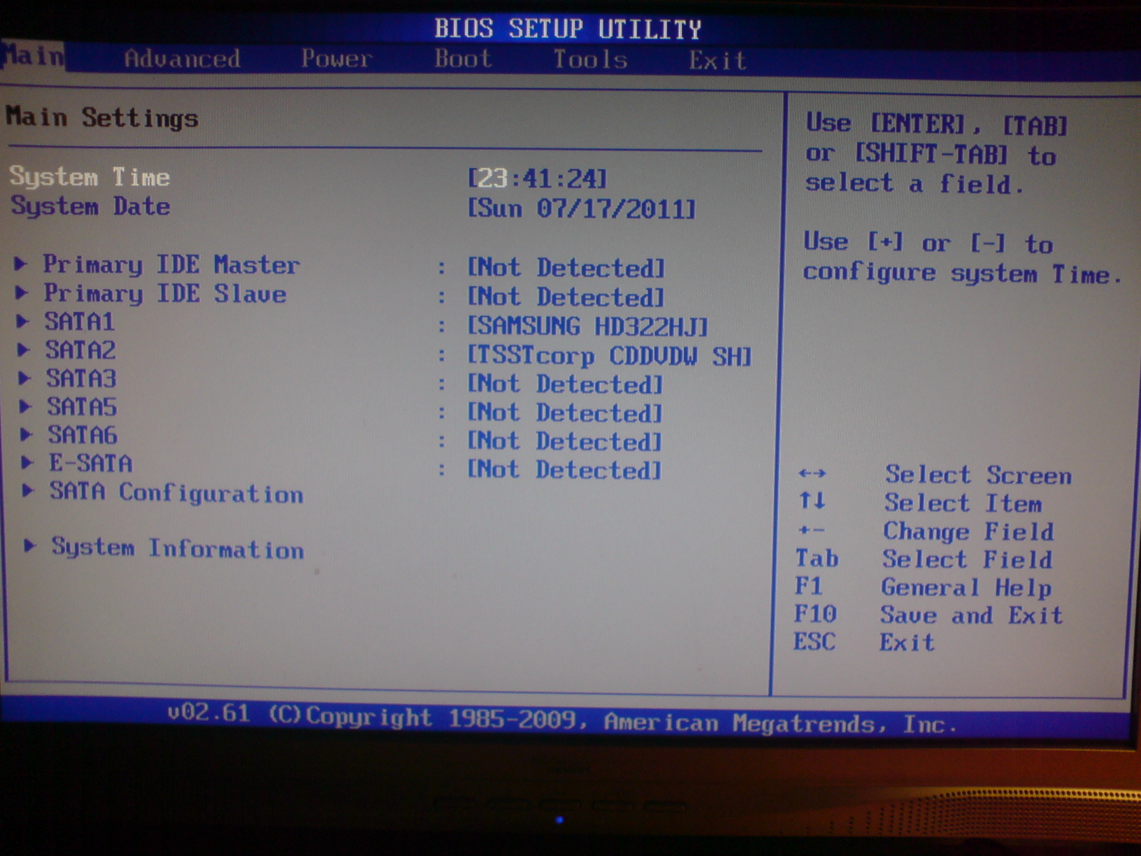Click the Tab key label

coord(817,559)
